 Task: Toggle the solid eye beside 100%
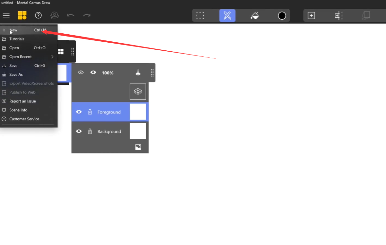[93, 72]
